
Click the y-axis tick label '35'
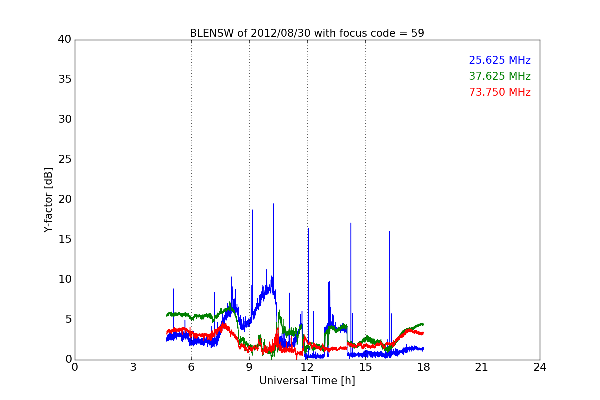click(65, 80)
